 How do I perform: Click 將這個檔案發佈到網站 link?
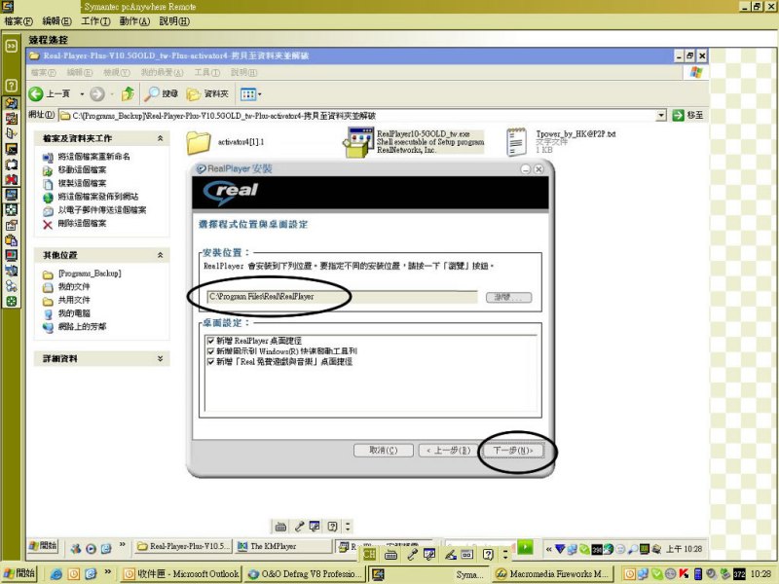98,197
